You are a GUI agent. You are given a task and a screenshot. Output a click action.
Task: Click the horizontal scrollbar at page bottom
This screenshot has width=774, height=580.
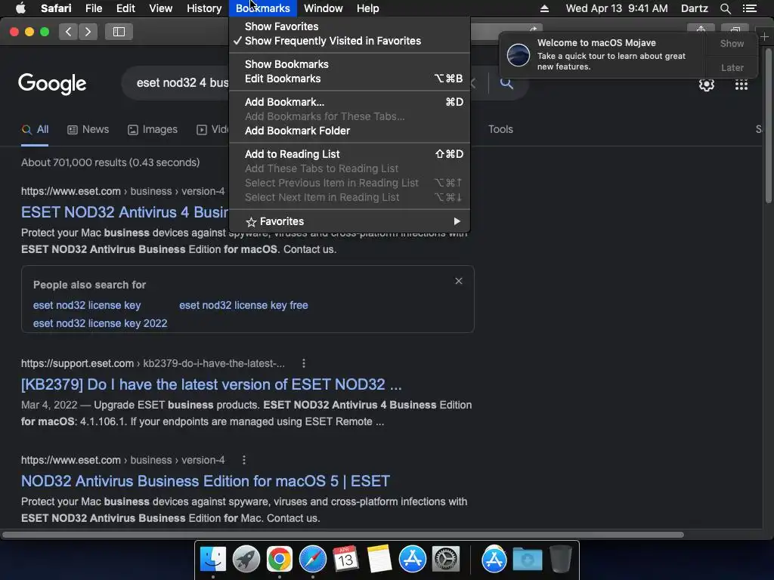coord(343,535)
